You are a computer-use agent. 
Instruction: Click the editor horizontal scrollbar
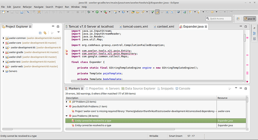click(x=157, y=81)
